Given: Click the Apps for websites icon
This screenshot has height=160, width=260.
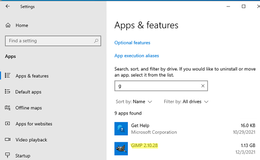Looking at the screenshot, I should coord(7,123).
